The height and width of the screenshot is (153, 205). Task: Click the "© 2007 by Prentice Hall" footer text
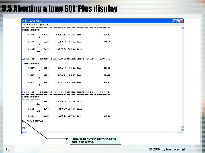click(x=167, y=149)
